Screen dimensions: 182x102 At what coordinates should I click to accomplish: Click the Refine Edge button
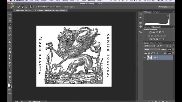(x=69, y=7)
